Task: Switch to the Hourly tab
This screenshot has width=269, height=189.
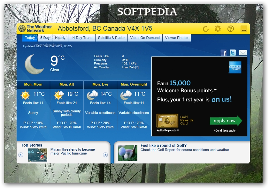Action: pos(60,38)
